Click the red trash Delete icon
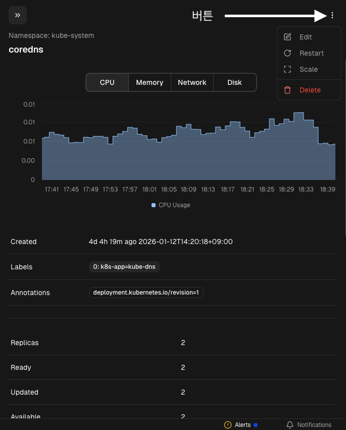The height and width of the screenshot is (430, 346). point(287,90)
